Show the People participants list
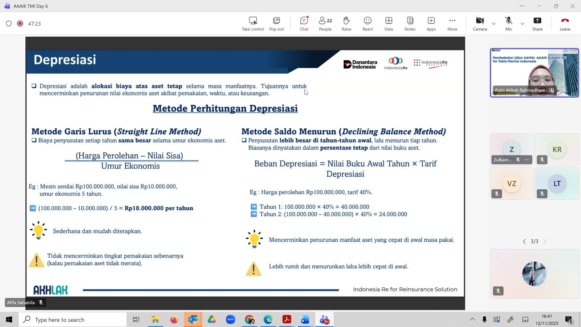The width and height of the screenshot is (581, 327). 325,24
